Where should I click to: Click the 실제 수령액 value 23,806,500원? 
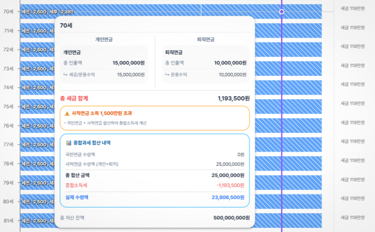pos(228,197)
